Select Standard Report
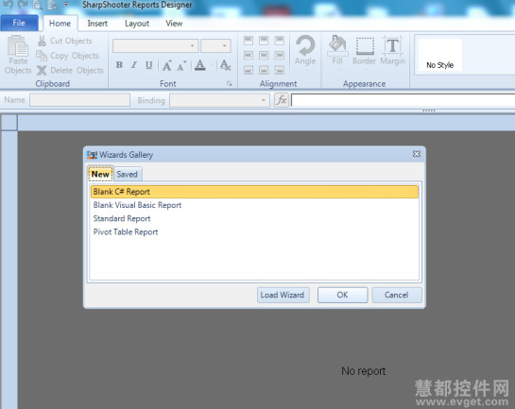Viewport: 515px width, 409px height. (254, 218)
